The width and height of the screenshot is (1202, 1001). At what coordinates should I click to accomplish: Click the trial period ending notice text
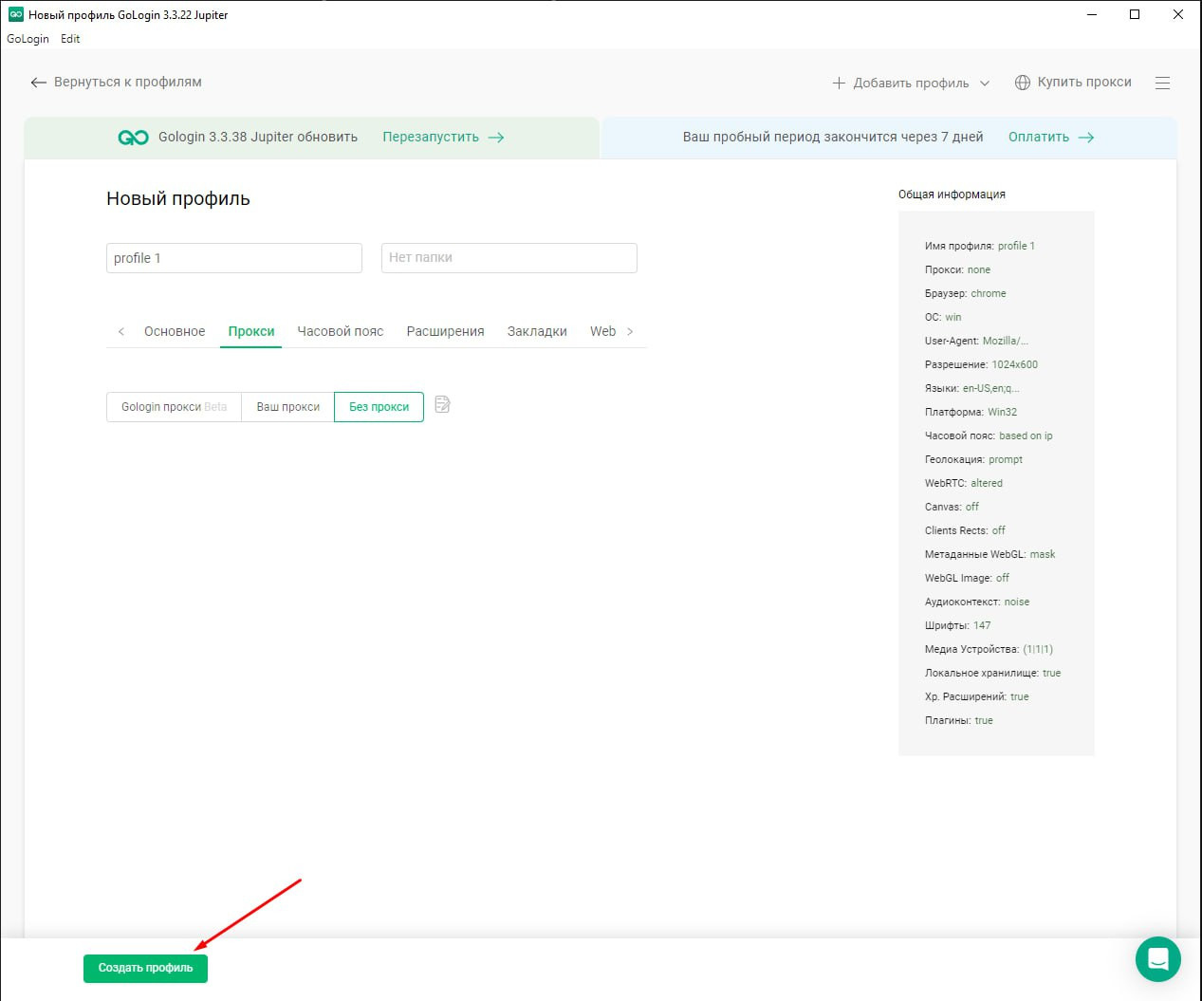[833, 137]
